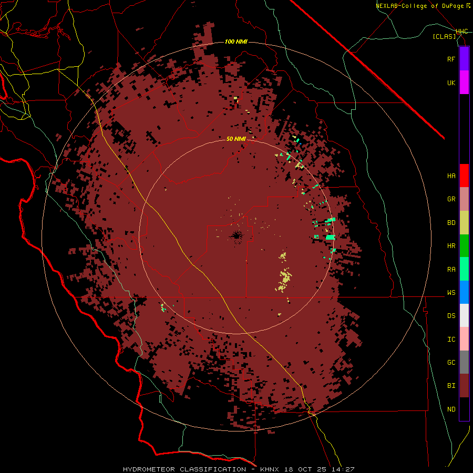Viewport: 473px width, 473px height.
Task: Click the GR pink legend color swatch
Action: pos(464,199)
